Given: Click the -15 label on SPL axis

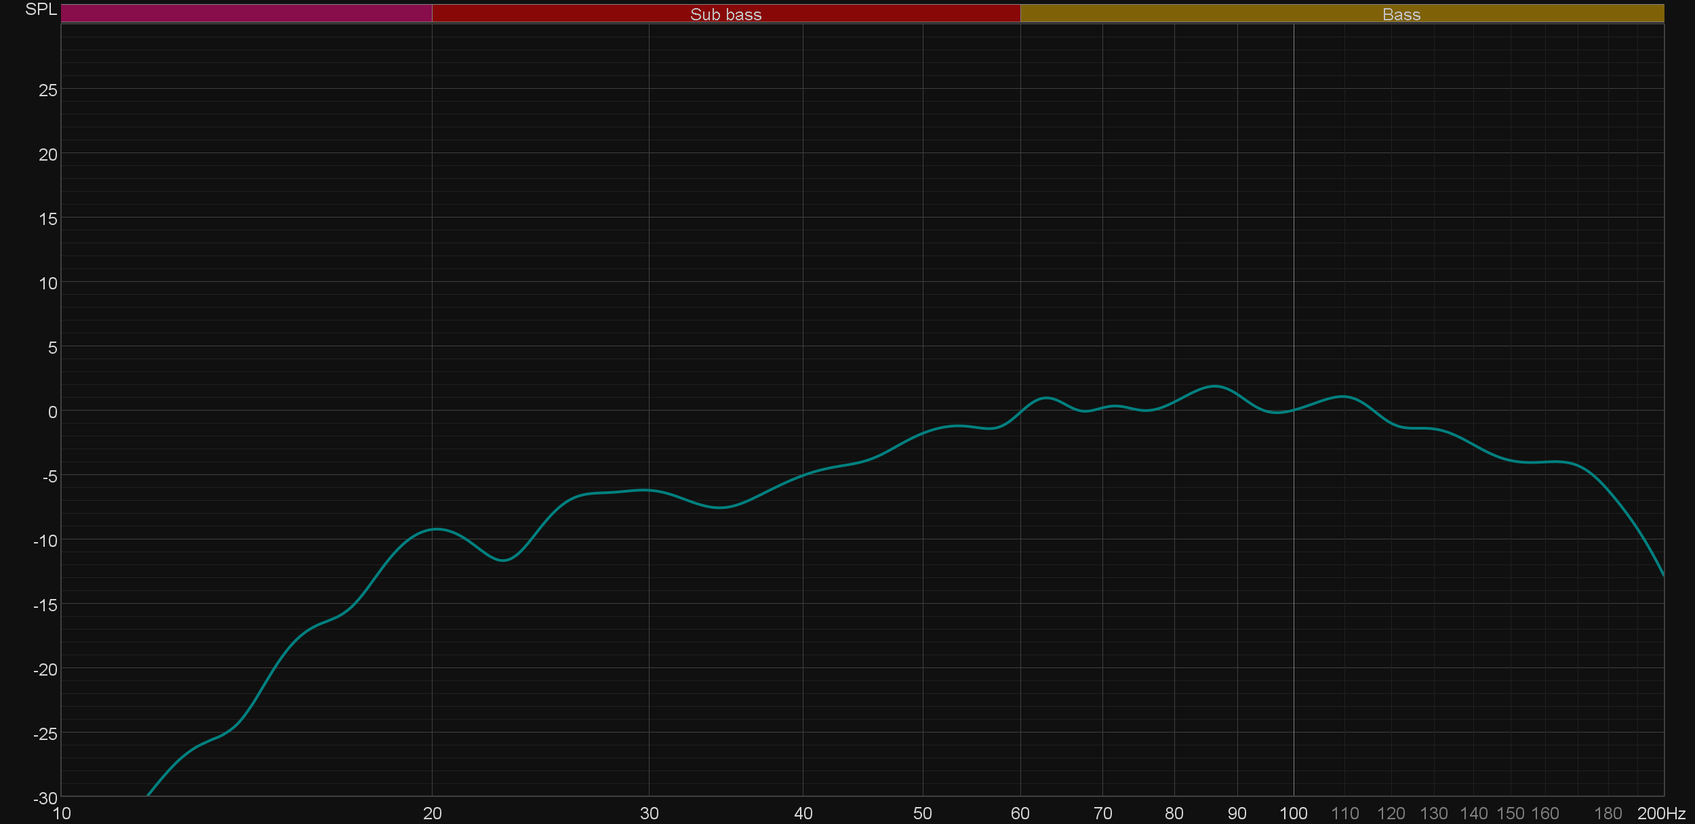Looking at the screenshot, I should click(45, 605).
